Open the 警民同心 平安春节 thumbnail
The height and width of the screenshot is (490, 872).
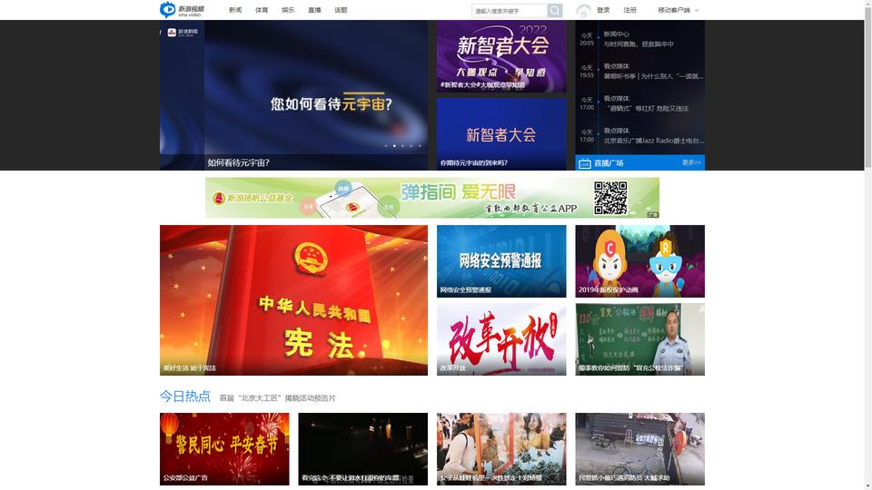(224, 449)
